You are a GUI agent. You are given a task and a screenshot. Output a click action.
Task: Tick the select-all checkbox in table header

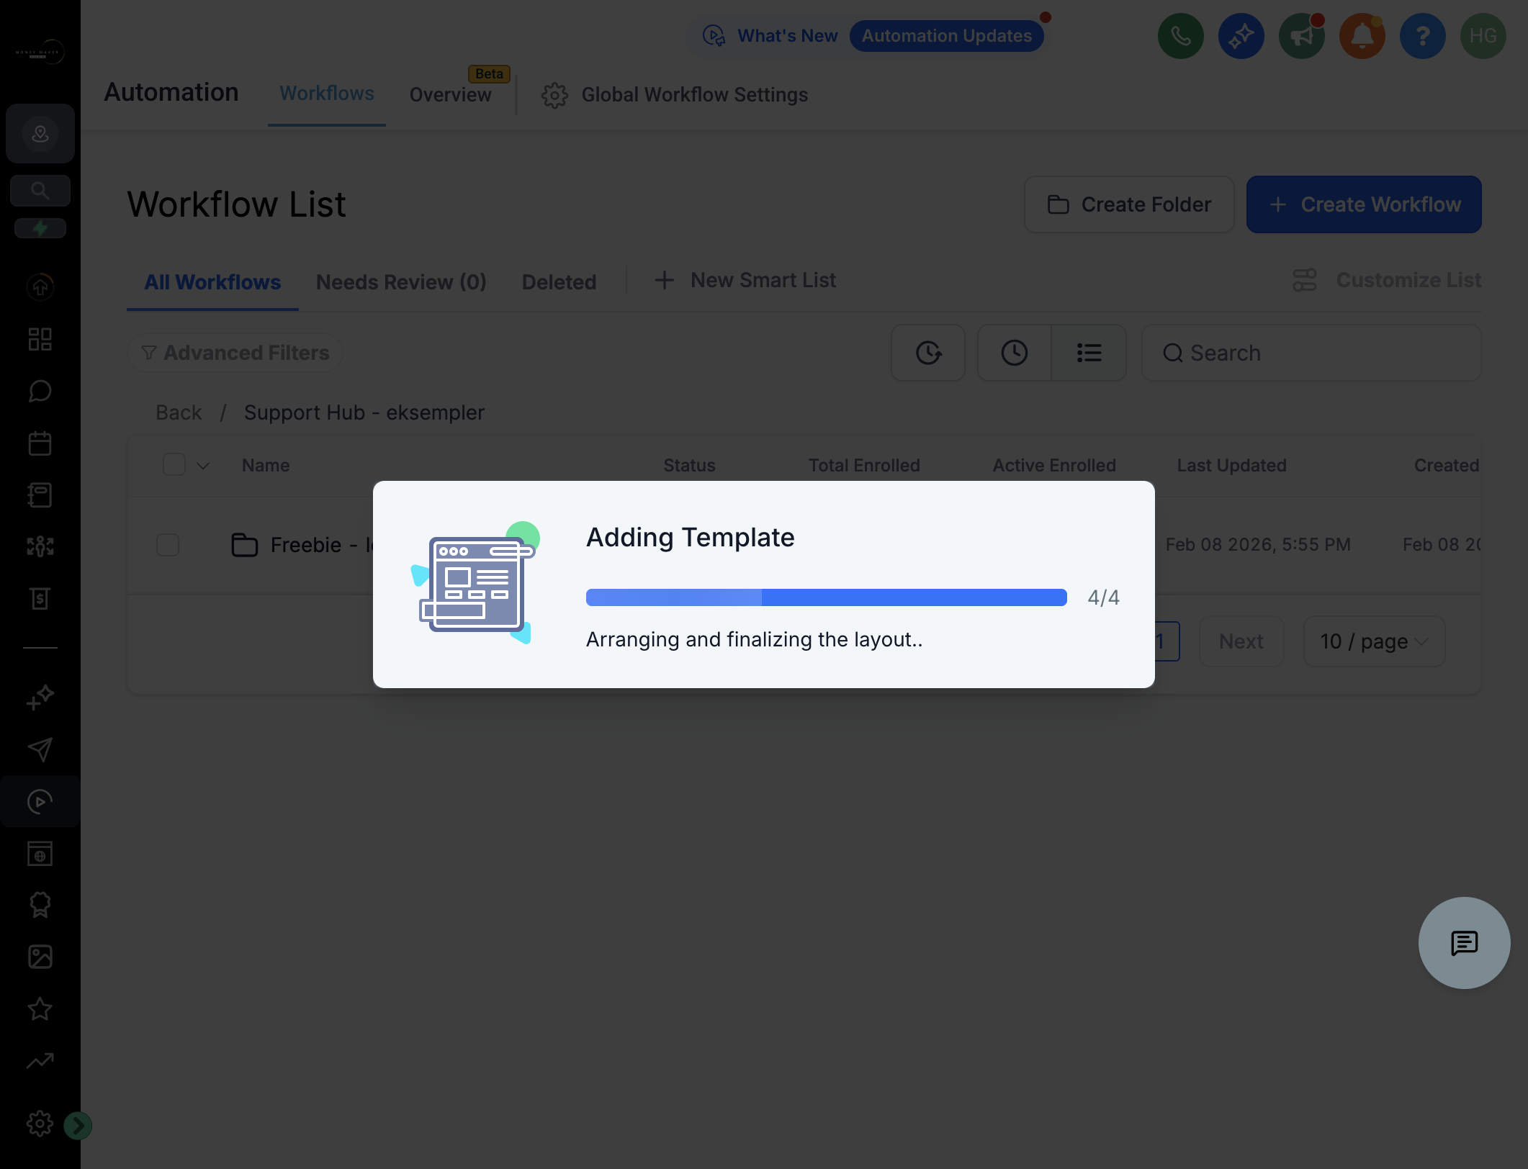tap(174, 464)
